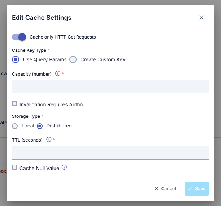
Task: Choose Create Custom Key radio button
Action: [73, 59]
